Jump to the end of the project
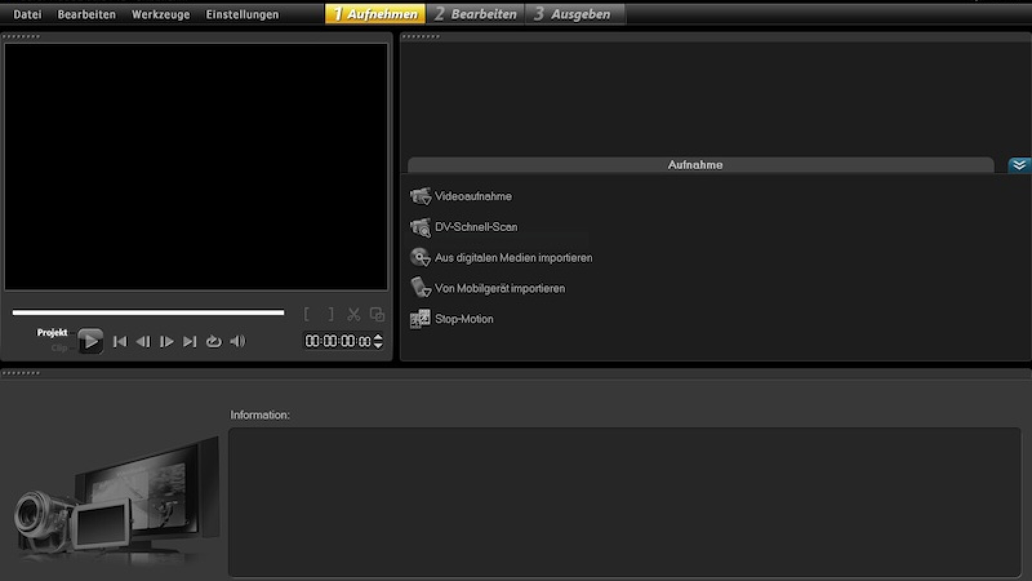This screenshot has width=1032, height=581. (x=190, y=341)
